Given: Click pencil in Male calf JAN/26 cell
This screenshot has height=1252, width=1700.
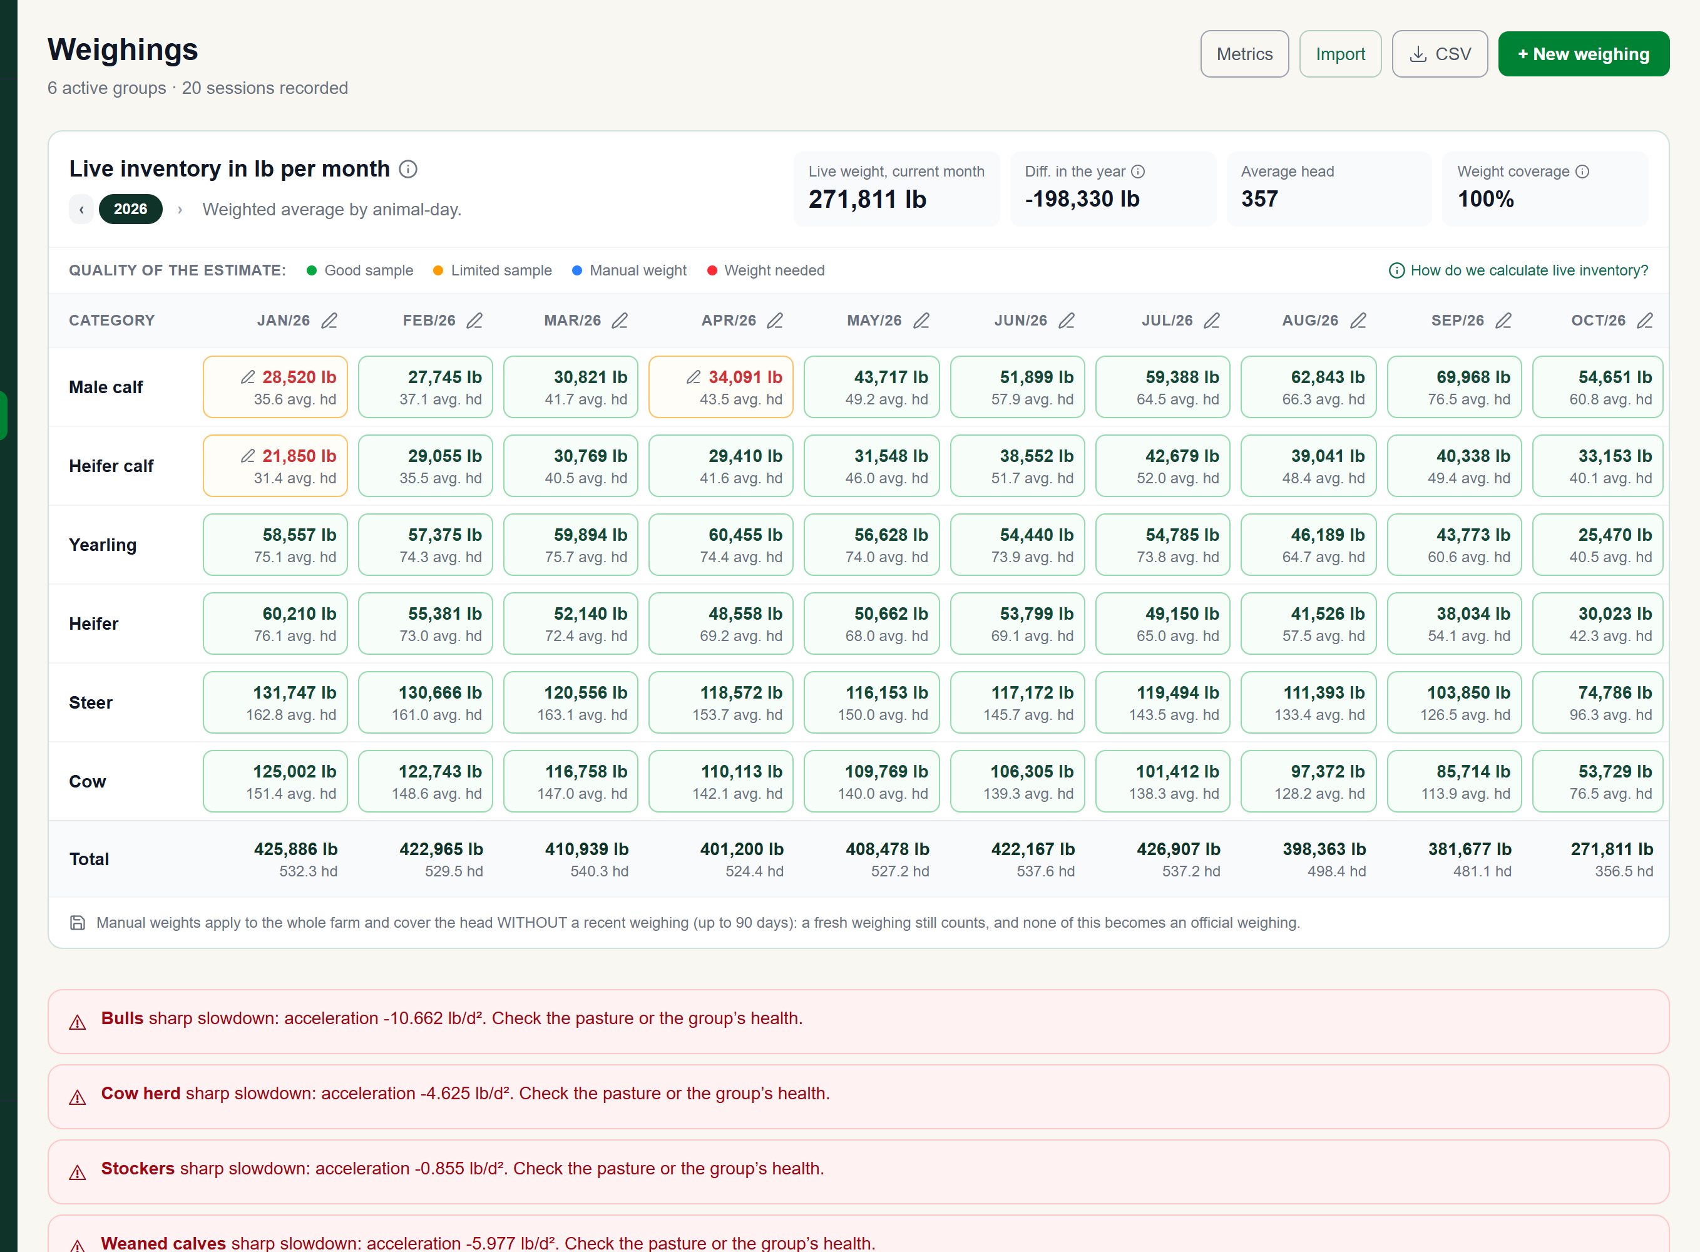Looking at the screenshot, I should (x=248, y=377).
